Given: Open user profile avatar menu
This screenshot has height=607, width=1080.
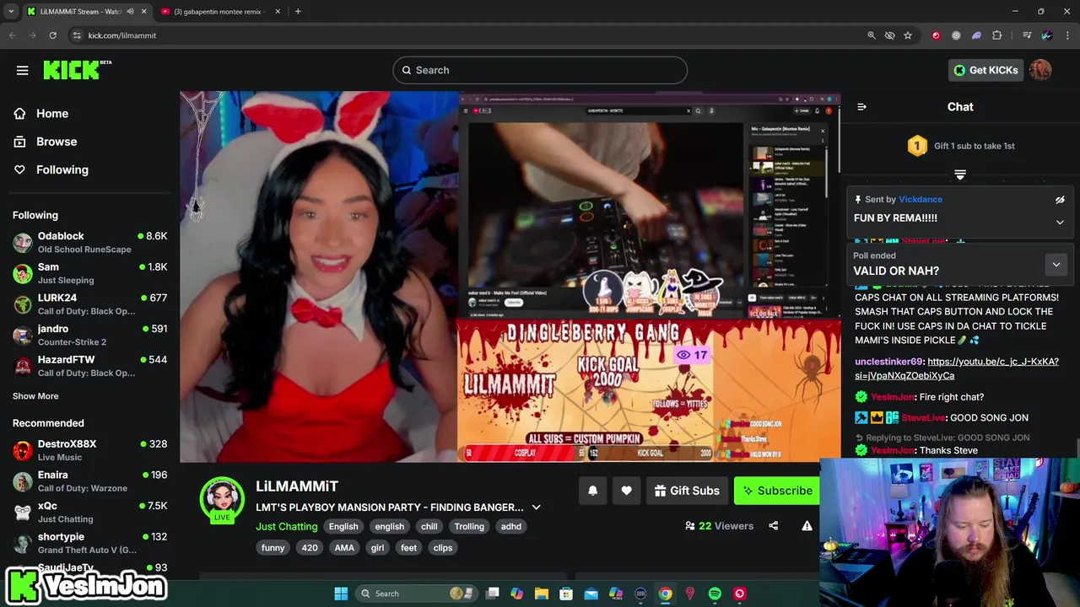Looking at the screenshot, I should coord(1040,70).
